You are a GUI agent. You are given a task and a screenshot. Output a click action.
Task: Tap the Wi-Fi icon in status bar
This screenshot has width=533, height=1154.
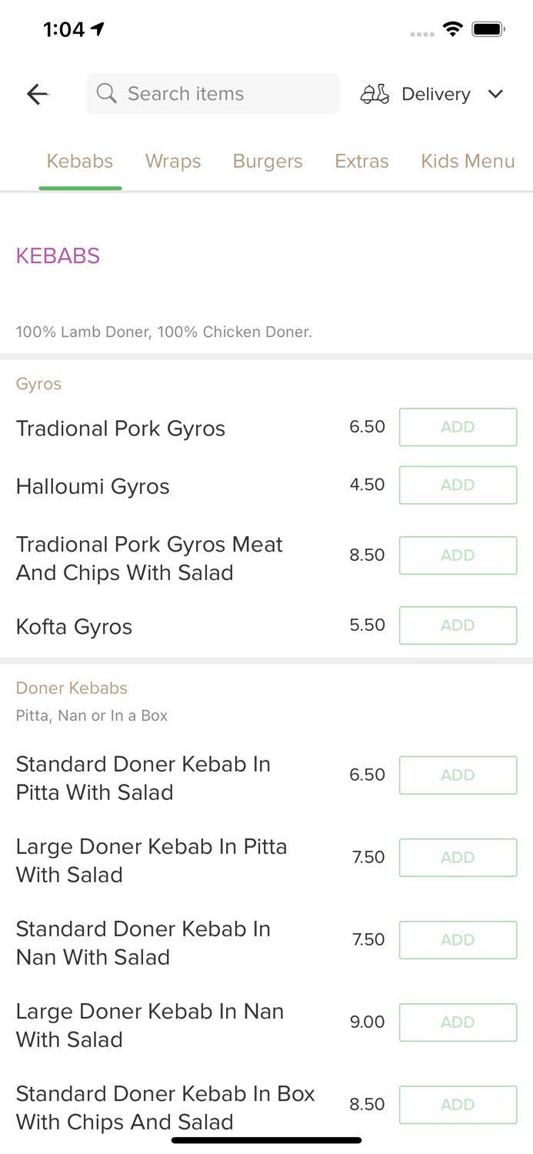tap(453, 28)
